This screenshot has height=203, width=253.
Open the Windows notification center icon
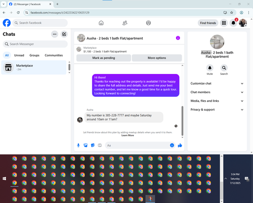pyautogui.click(x=247, y=179)
